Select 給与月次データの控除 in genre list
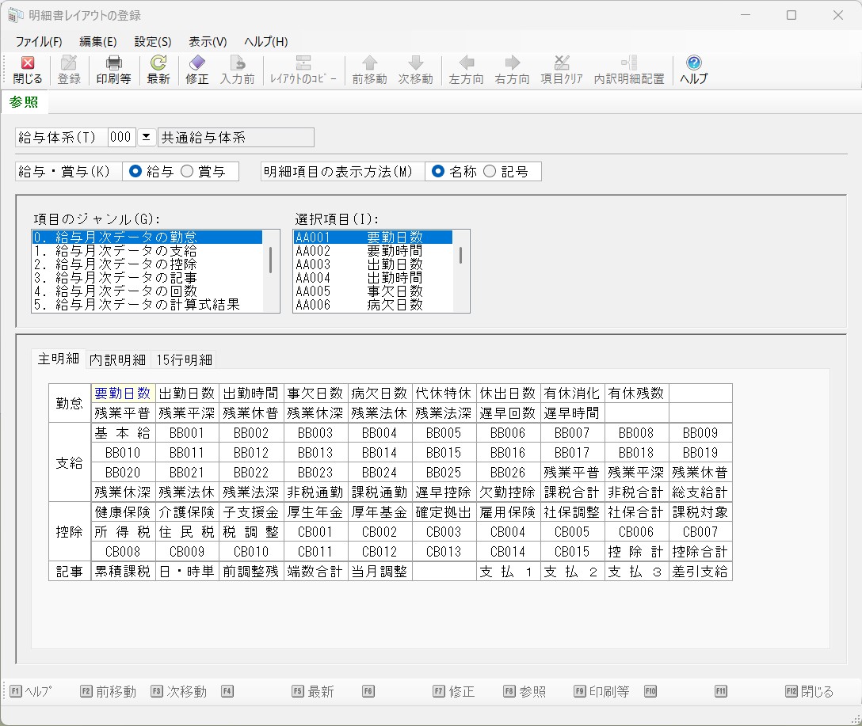Image resolution: width=862 pixels, height=726 pixels. point(126,264)
